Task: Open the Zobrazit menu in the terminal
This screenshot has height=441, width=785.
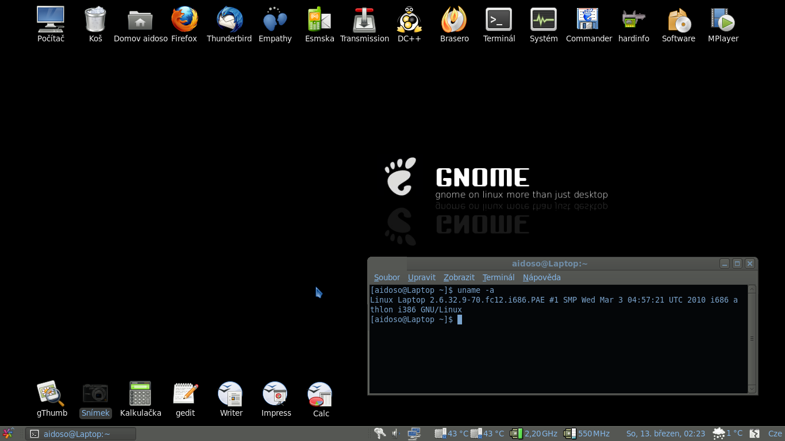Action: (459, 277)
